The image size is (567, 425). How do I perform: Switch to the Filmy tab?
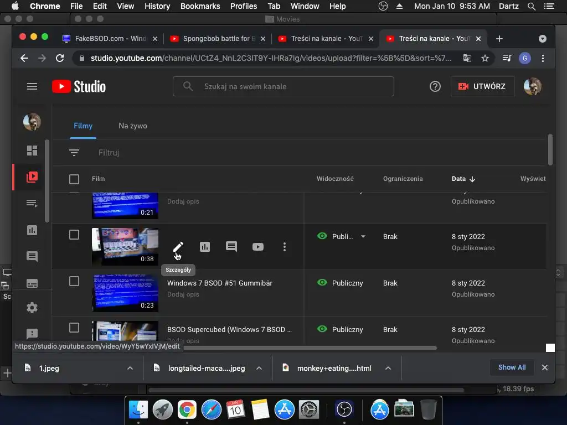83,126
